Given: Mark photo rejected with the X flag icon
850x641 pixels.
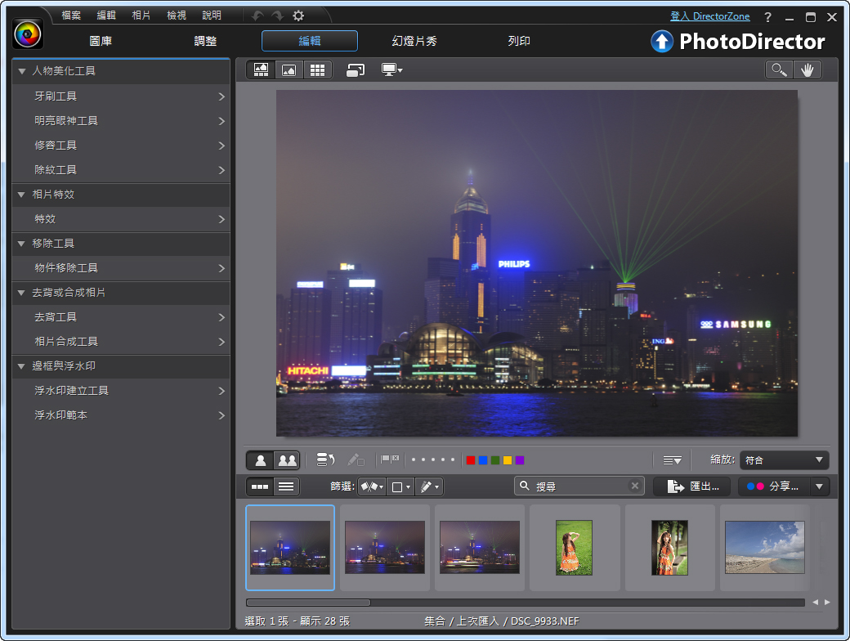Looking at the screenshot, I should tap(396, 458).
